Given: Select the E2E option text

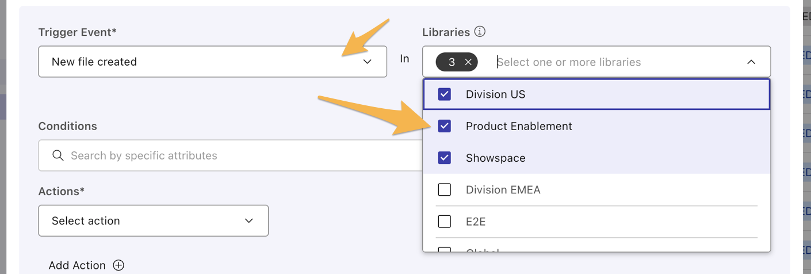Looking at the screenshot, I should [476, 221].
